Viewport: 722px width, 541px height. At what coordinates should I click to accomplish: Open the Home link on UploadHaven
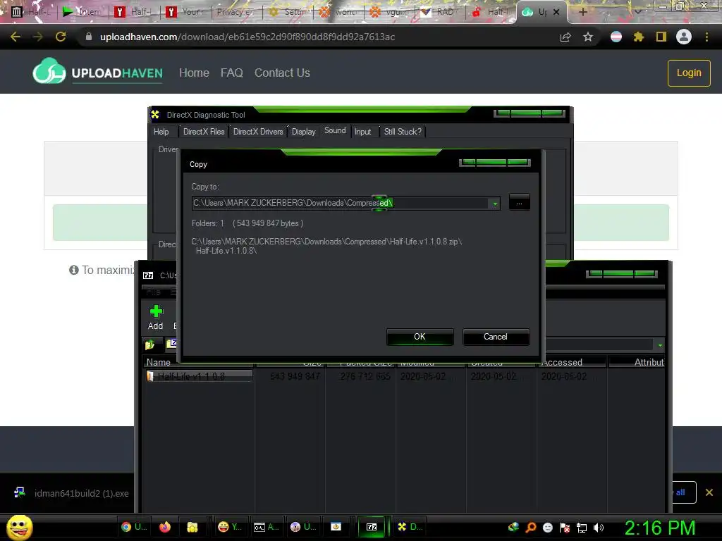pos(194,73)
